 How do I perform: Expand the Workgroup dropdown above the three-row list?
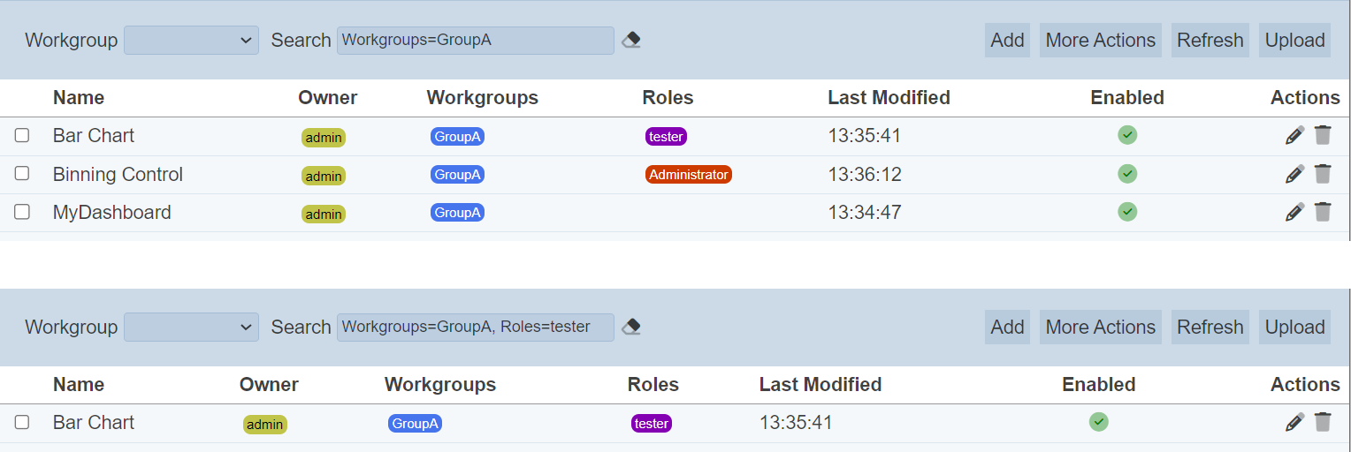[x=191, y=41]
